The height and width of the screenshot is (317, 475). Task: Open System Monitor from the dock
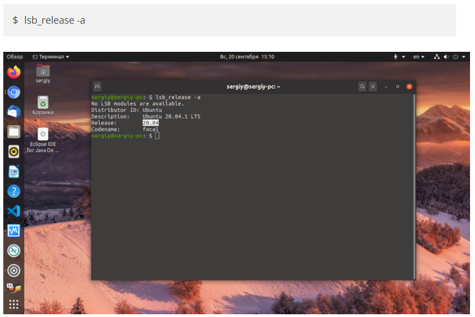coord(14,231)
